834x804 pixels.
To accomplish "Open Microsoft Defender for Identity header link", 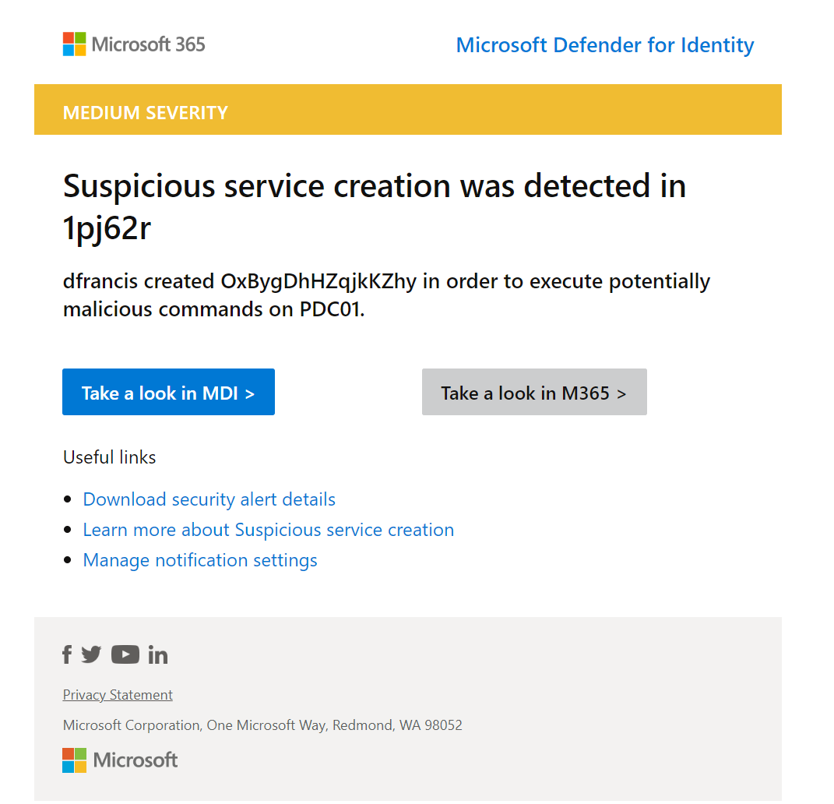I will point(605,44).
